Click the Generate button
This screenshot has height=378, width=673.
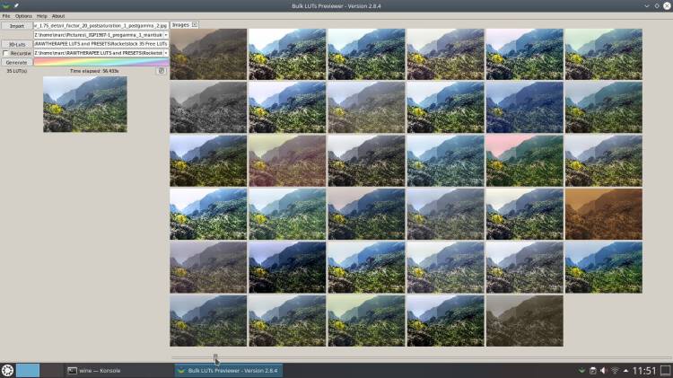pos(17,62)
